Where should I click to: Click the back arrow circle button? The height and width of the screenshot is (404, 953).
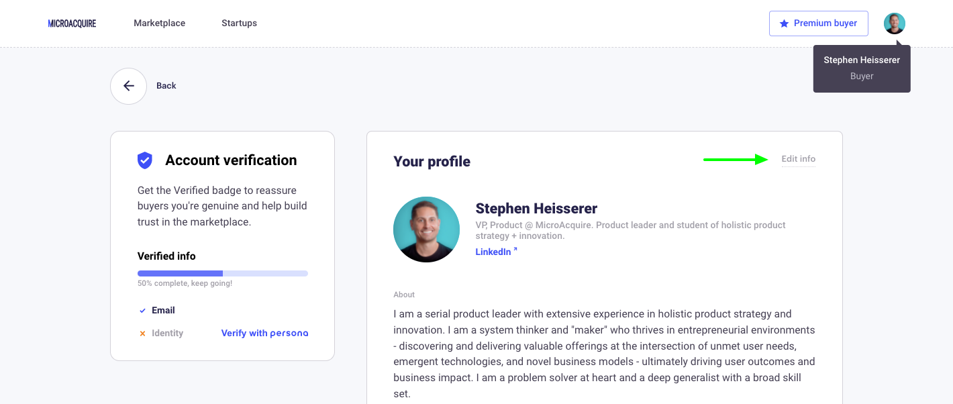point(128,86)
